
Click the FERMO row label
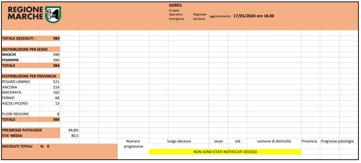[x=8, y=98]
